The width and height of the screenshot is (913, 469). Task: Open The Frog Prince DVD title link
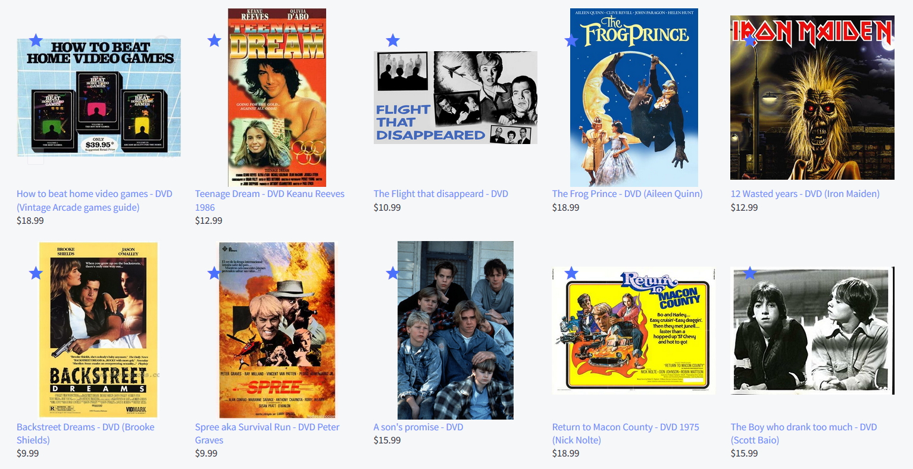[627, 193]
